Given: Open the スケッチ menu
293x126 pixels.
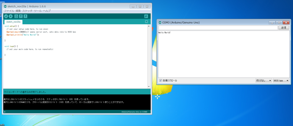Looking at the screenshot, I should tap(27, 11).
